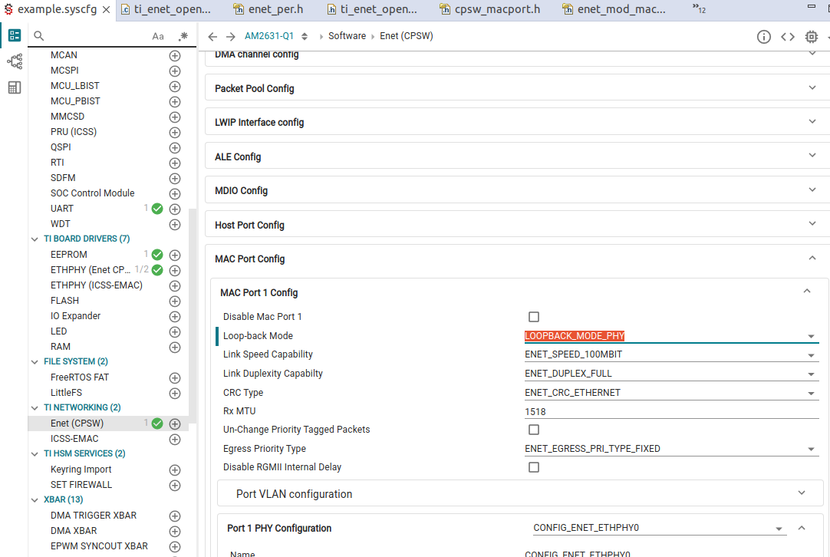Image resolution: width=830 pixels, height=557 pixels.
Task: Expand the LWIP Interface config section
Action: [x=517, y=122]
